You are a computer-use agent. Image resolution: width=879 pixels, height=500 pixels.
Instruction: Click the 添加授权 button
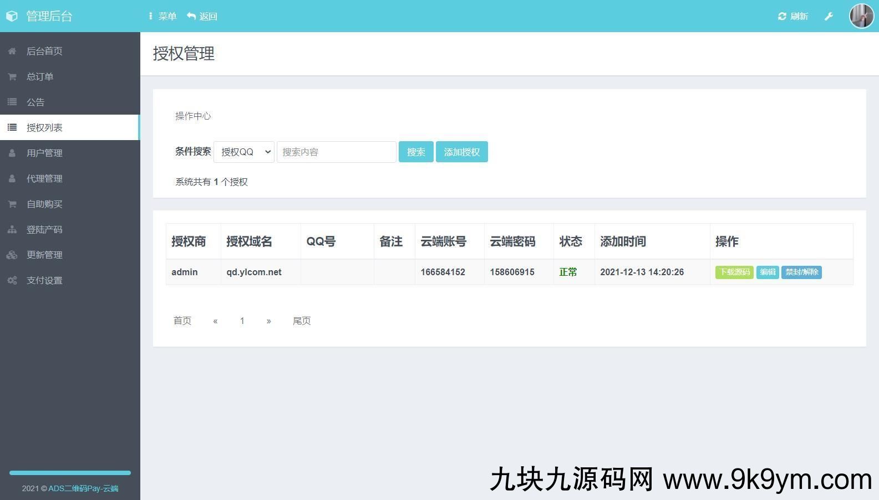461,152
